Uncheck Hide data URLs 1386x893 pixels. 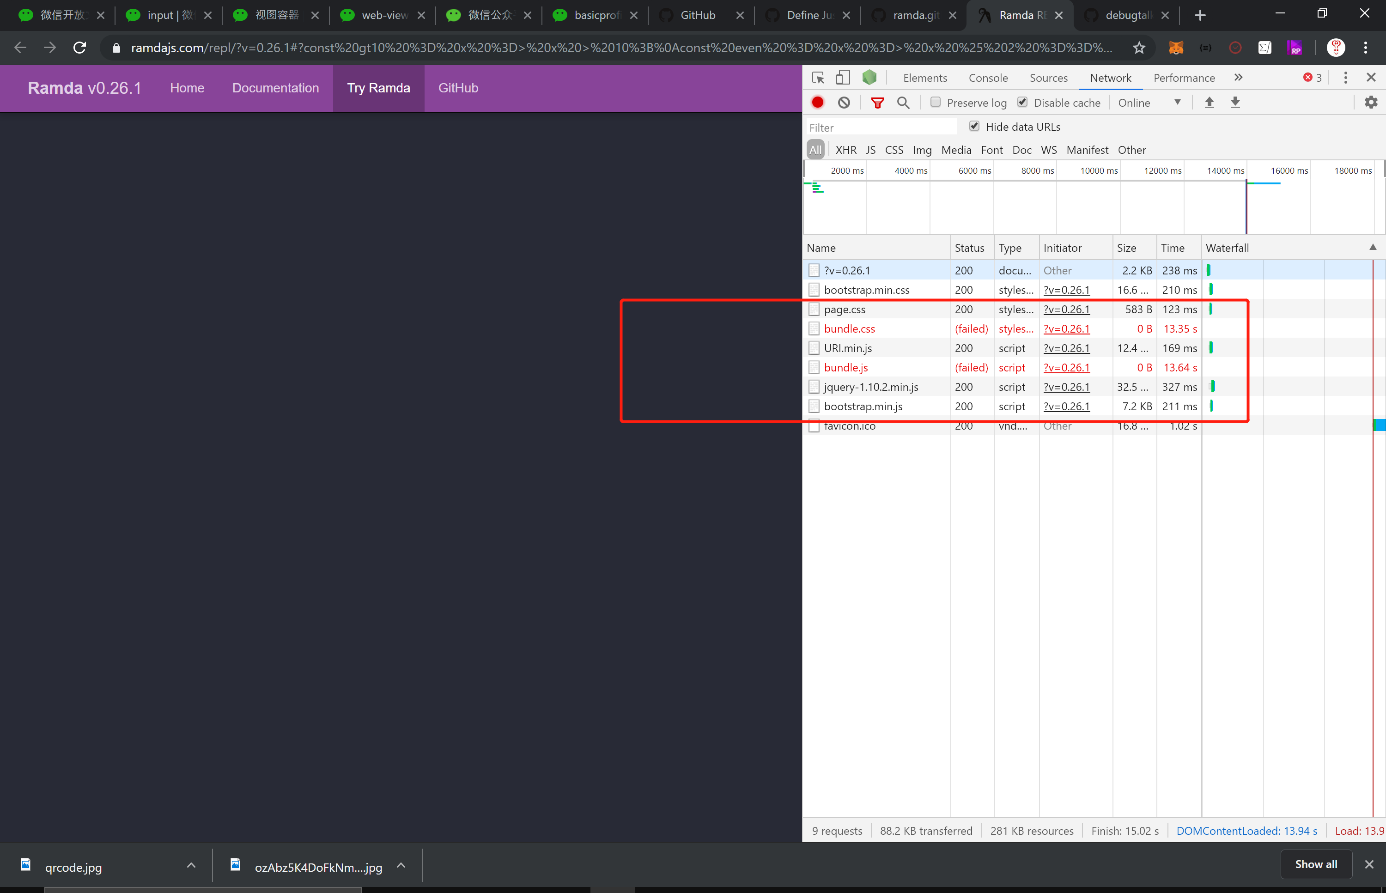tap(974, 126)
